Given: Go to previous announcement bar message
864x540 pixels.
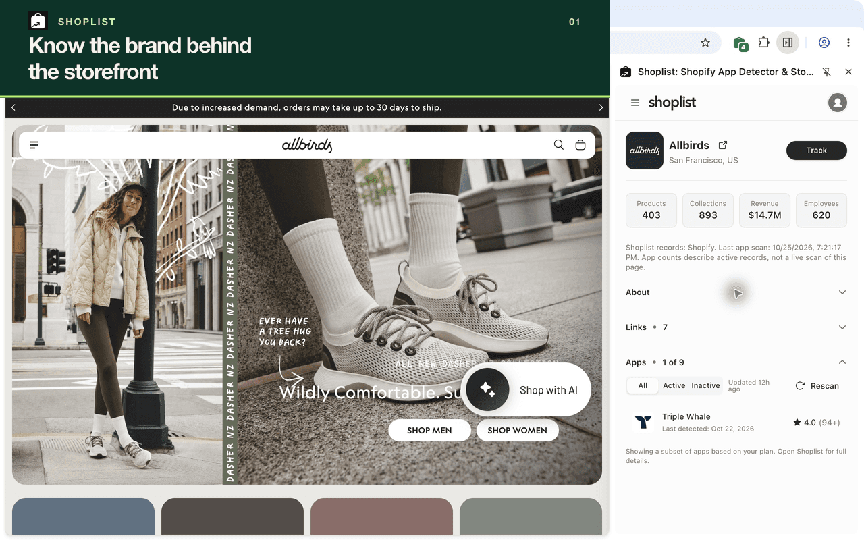Looking at the screenshot, I should coord(13,107).
